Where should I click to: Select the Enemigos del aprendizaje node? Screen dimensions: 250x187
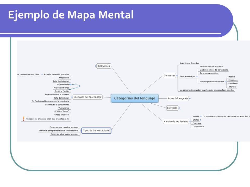(87, 97)
